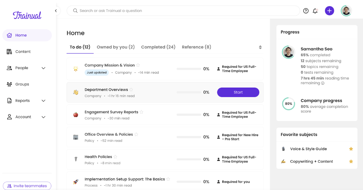This screenshot has height=190, width=363.
Task: Open Groups in the sidebar
Action: (27, 84)
